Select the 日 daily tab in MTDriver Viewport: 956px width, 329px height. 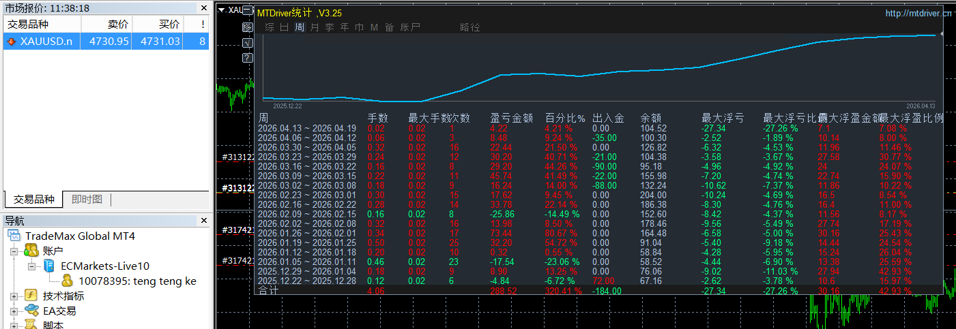pos(285,27)
